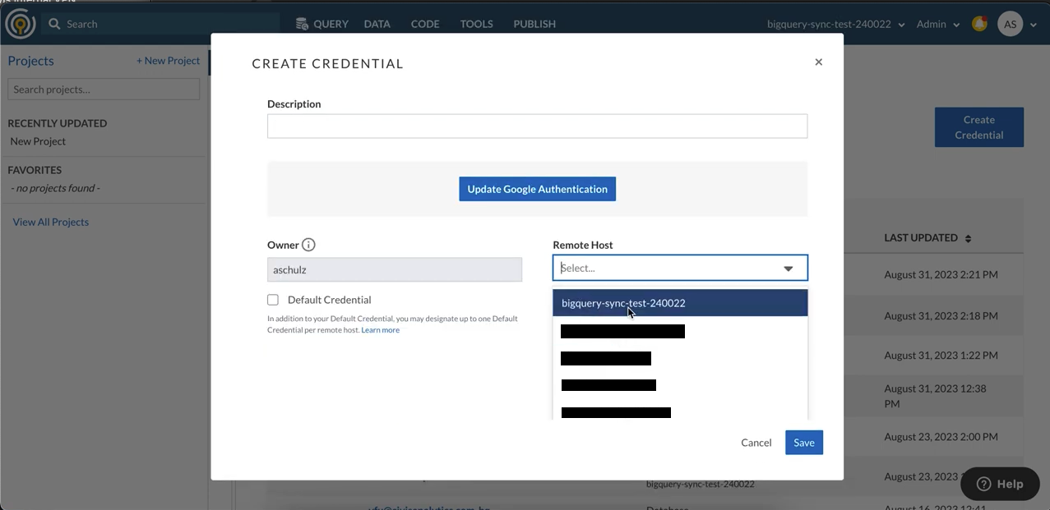This screenshot has height=510, width=1050.
Task: Click the + New Project link
Action: pos(169,61)
